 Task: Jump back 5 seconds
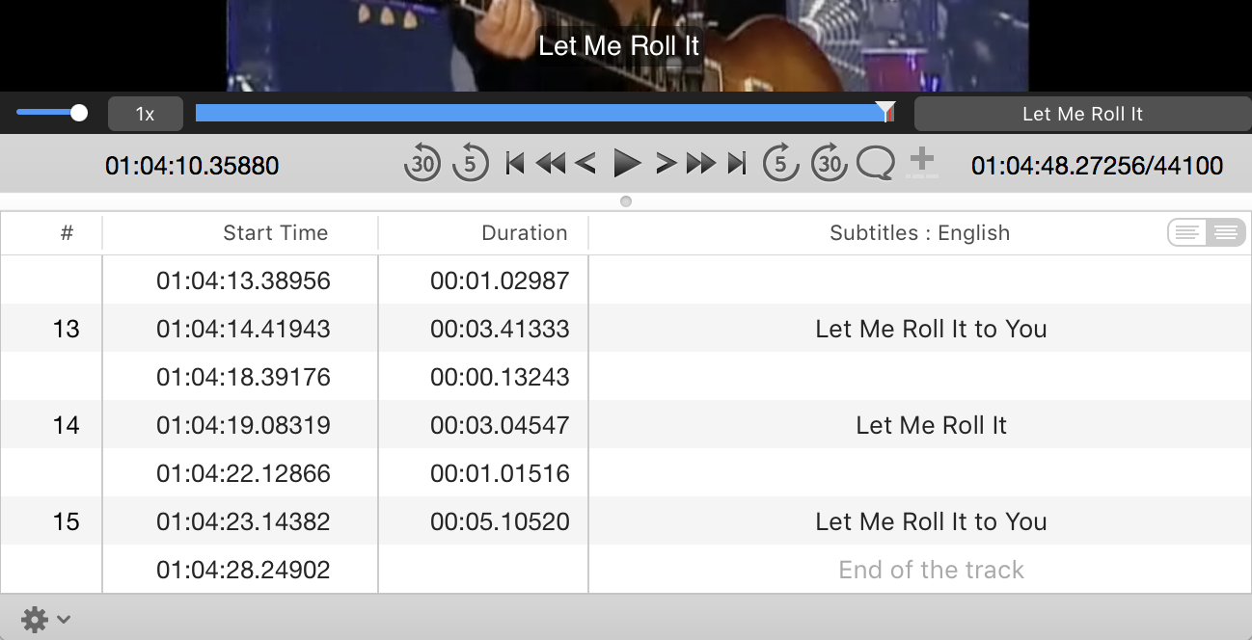[x=470, y=164]
